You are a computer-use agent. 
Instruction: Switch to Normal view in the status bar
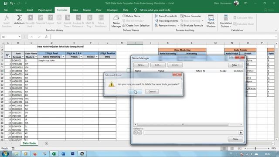pyautogui.click(x=224, y=148)
